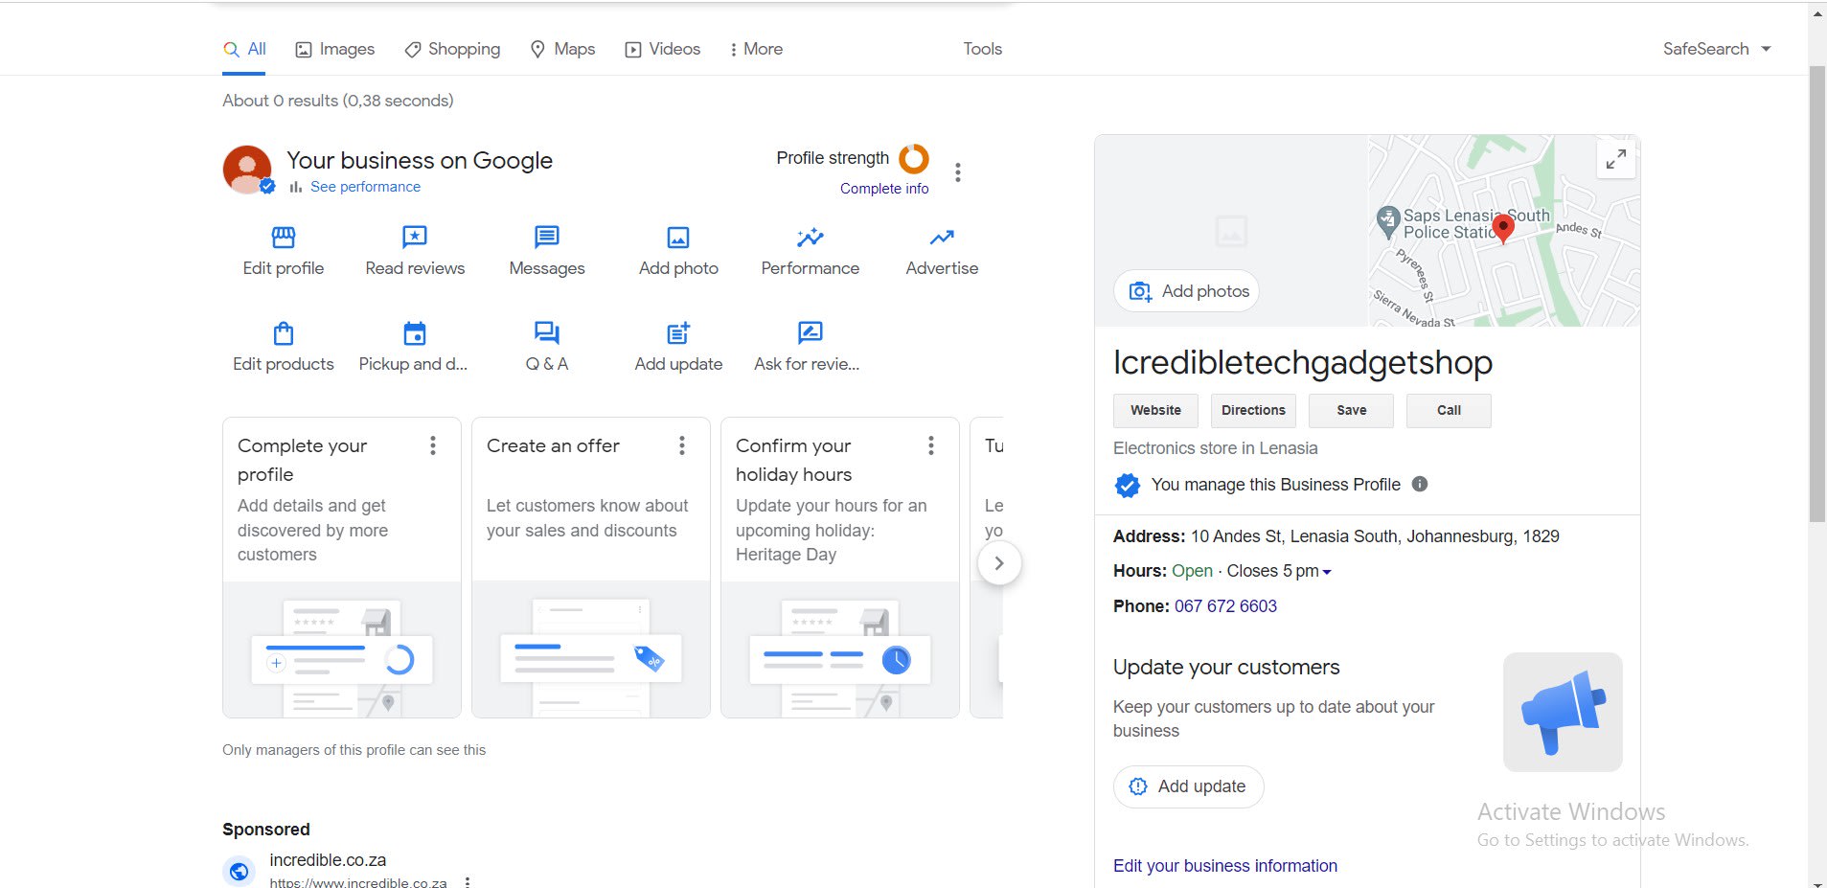Open the Q & A chat icon

pos(546,333)
